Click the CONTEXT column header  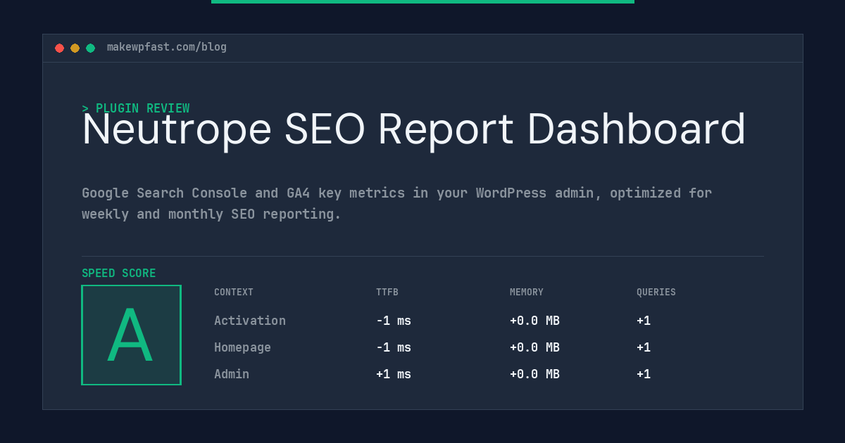pos(234,293)
